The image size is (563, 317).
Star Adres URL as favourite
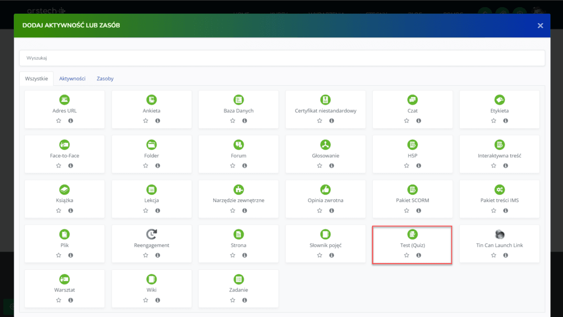pyautogui.click(x=58, y=121)
